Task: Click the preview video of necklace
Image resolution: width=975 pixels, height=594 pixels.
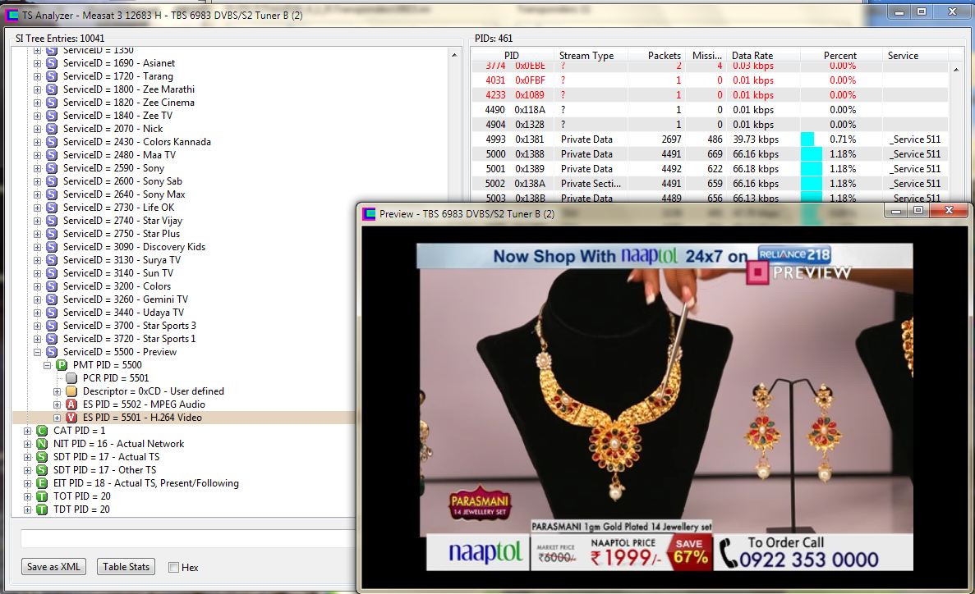Action: (665, 407)
